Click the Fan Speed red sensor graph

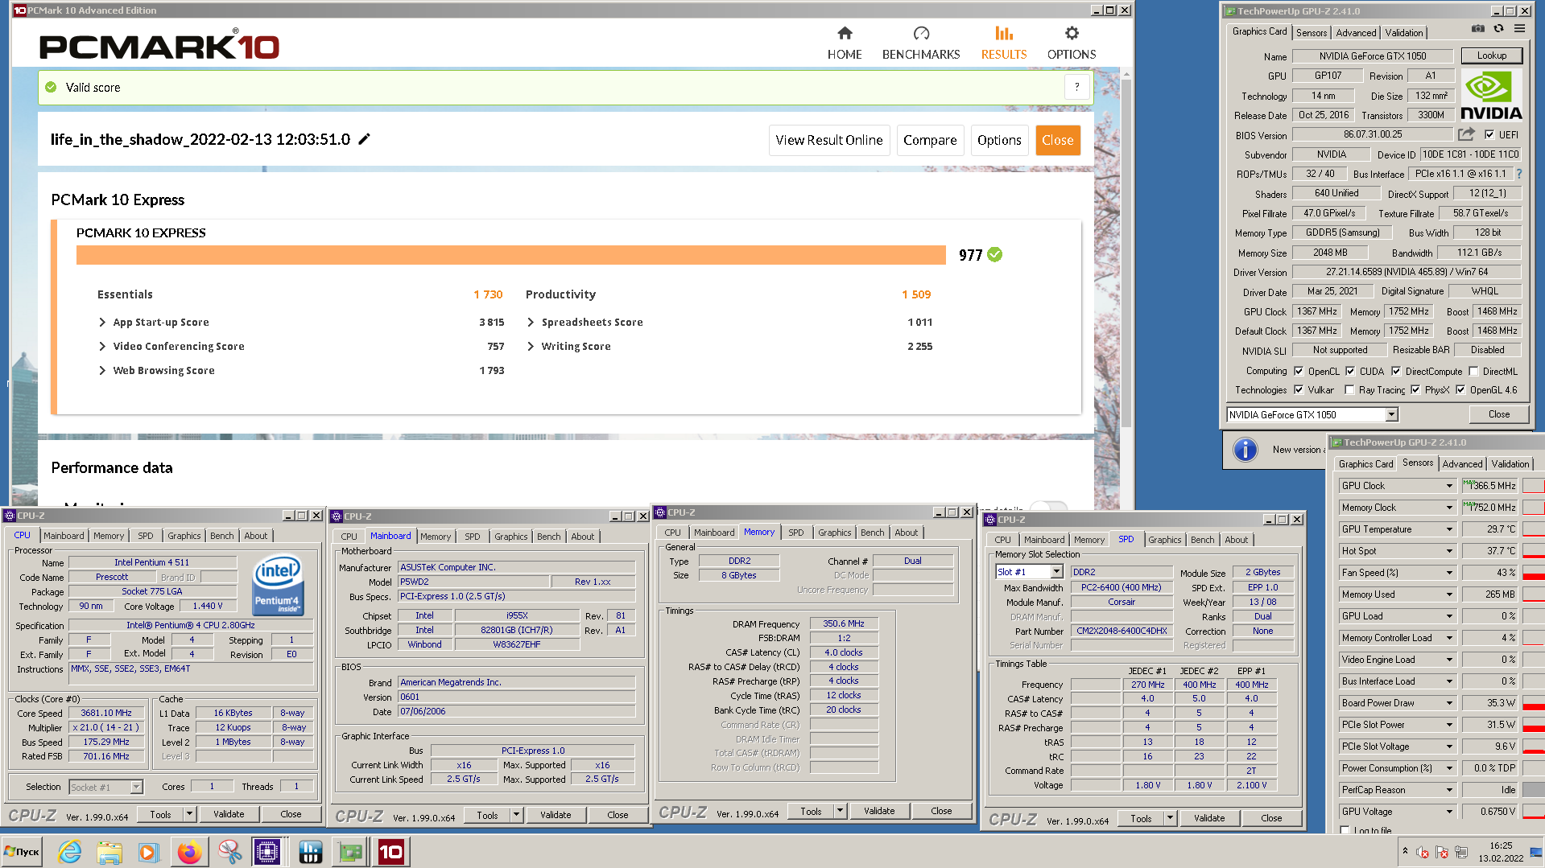coord(1533,573)
